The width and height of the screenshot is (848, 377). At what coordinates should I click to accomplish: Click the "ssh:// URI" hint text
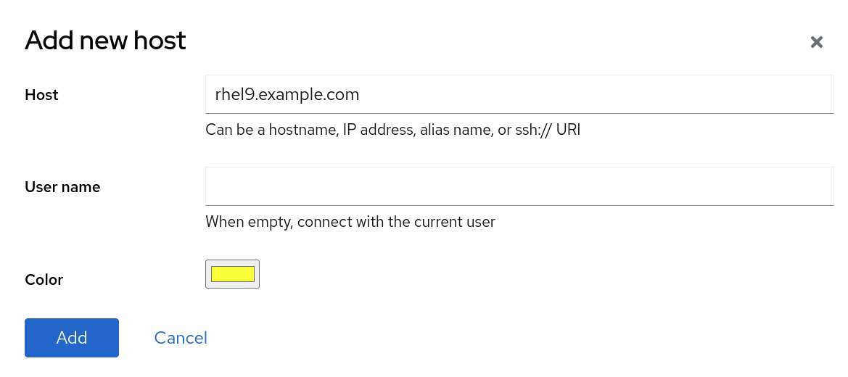(548, 130)
